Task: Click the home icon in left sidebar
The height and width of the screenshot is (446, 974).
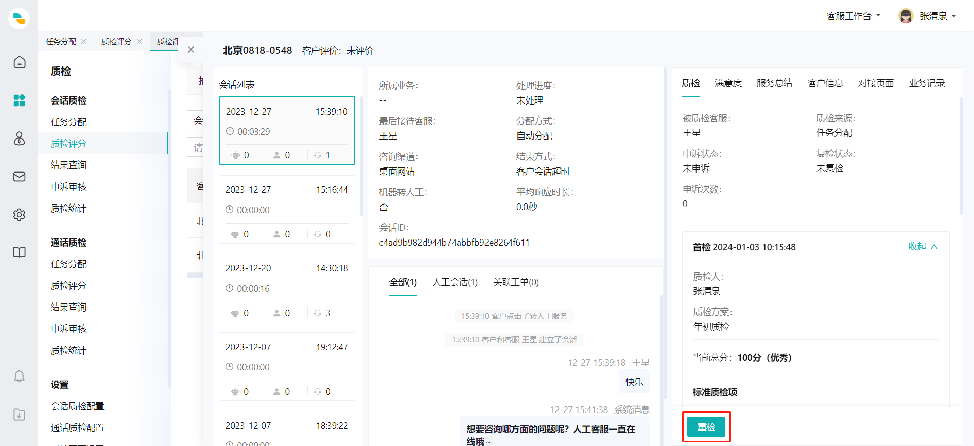Action: (x=19, y=62)
